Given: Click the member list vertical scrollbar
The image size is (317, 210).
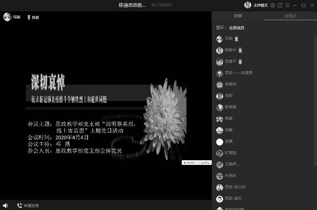Looking at the screenshot, I should point(316,100).
